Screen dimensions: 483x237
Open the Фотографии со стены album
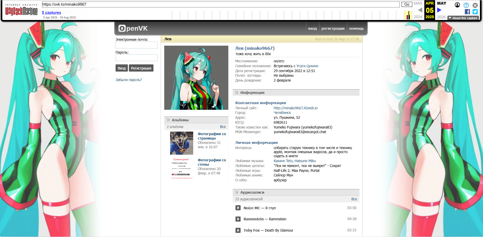(x=212, y=162)
